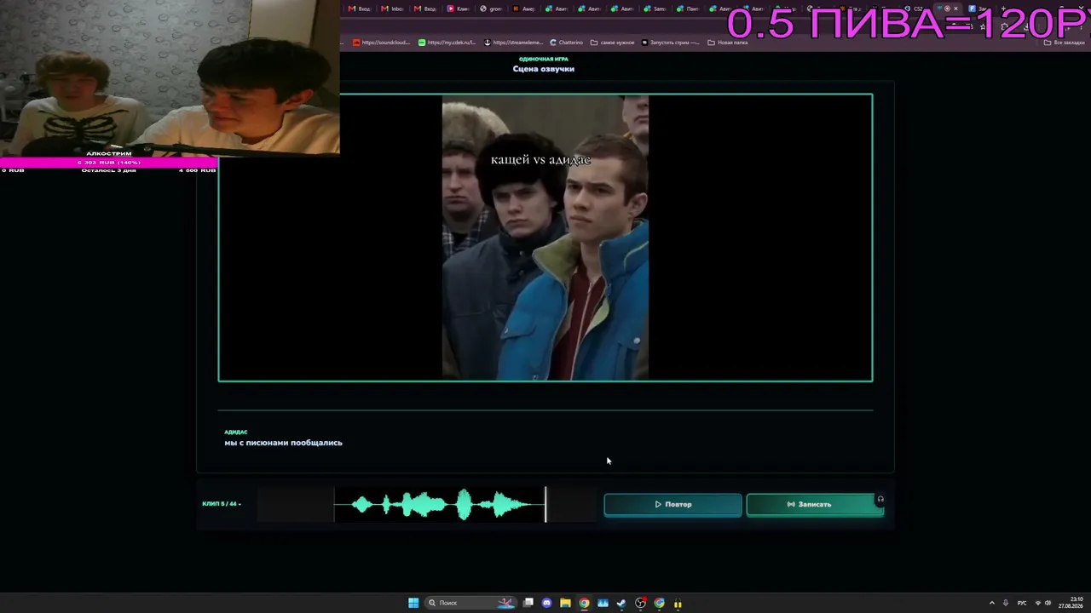Viewport: 1091px width, 613px height.
Task: Switch to the "Пант" browser tab
Action: (687, 9)
